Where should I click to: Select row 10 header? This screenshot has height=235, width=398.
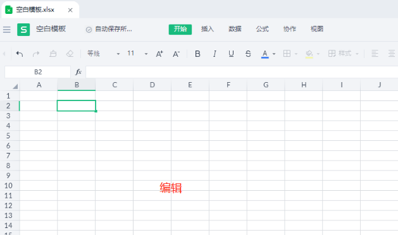9,186
